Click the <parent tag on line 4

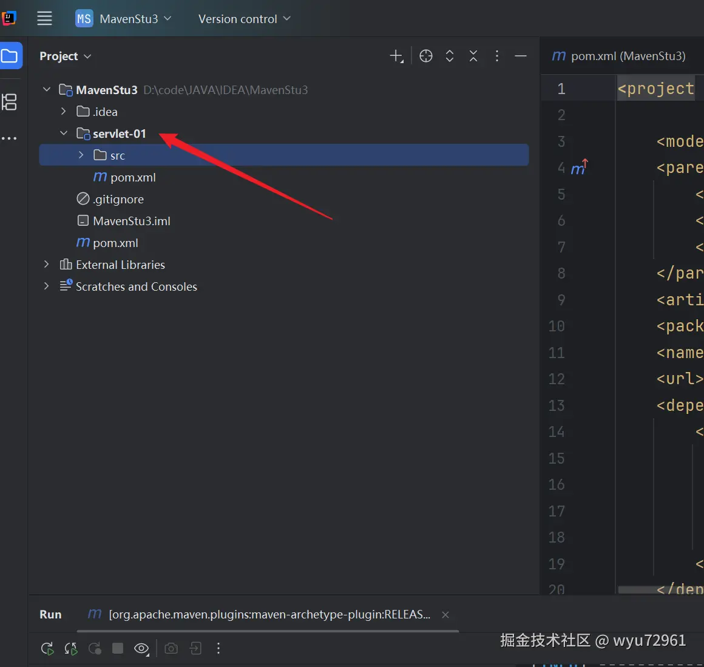pos(679,168)
